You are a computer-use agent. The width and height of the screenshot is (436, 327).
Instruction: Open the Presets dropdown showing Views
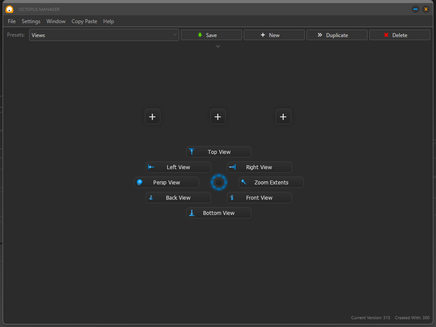coord(104,35)
